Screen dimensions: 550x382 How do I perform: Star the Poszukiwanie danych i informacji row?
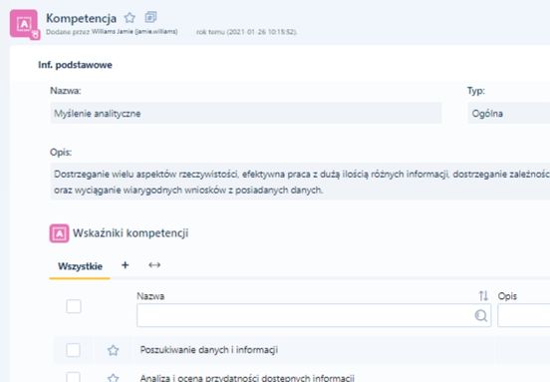pyautogui.click(x=113, y=350)
